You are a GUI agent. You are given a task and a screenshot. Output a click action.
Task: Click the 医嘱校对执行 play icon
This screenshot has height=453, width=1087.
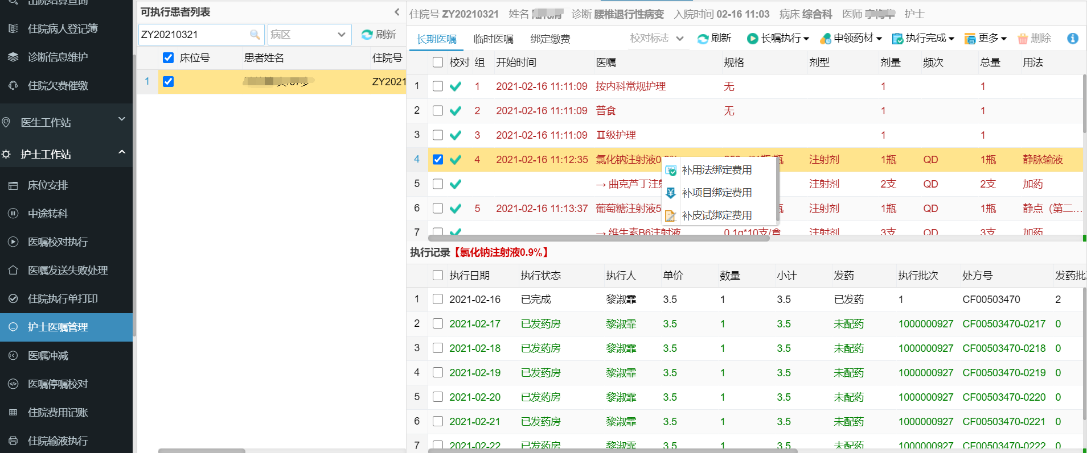(13, 242)
